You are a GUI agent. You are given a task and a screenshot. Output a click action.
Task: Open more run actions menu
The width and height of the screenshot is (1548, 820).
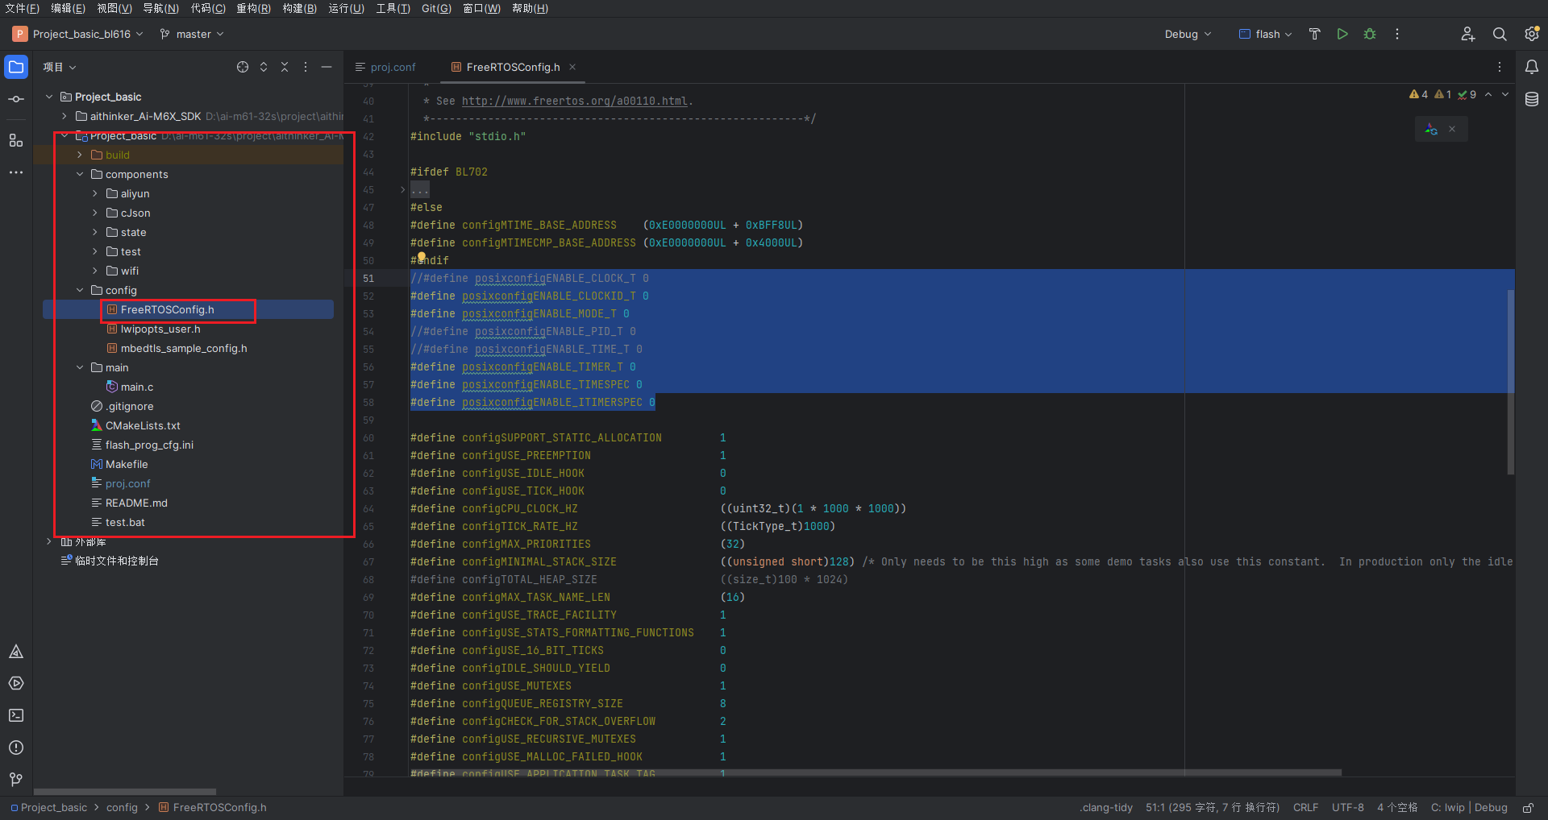pyautogui.click(x=1397, y=34)
